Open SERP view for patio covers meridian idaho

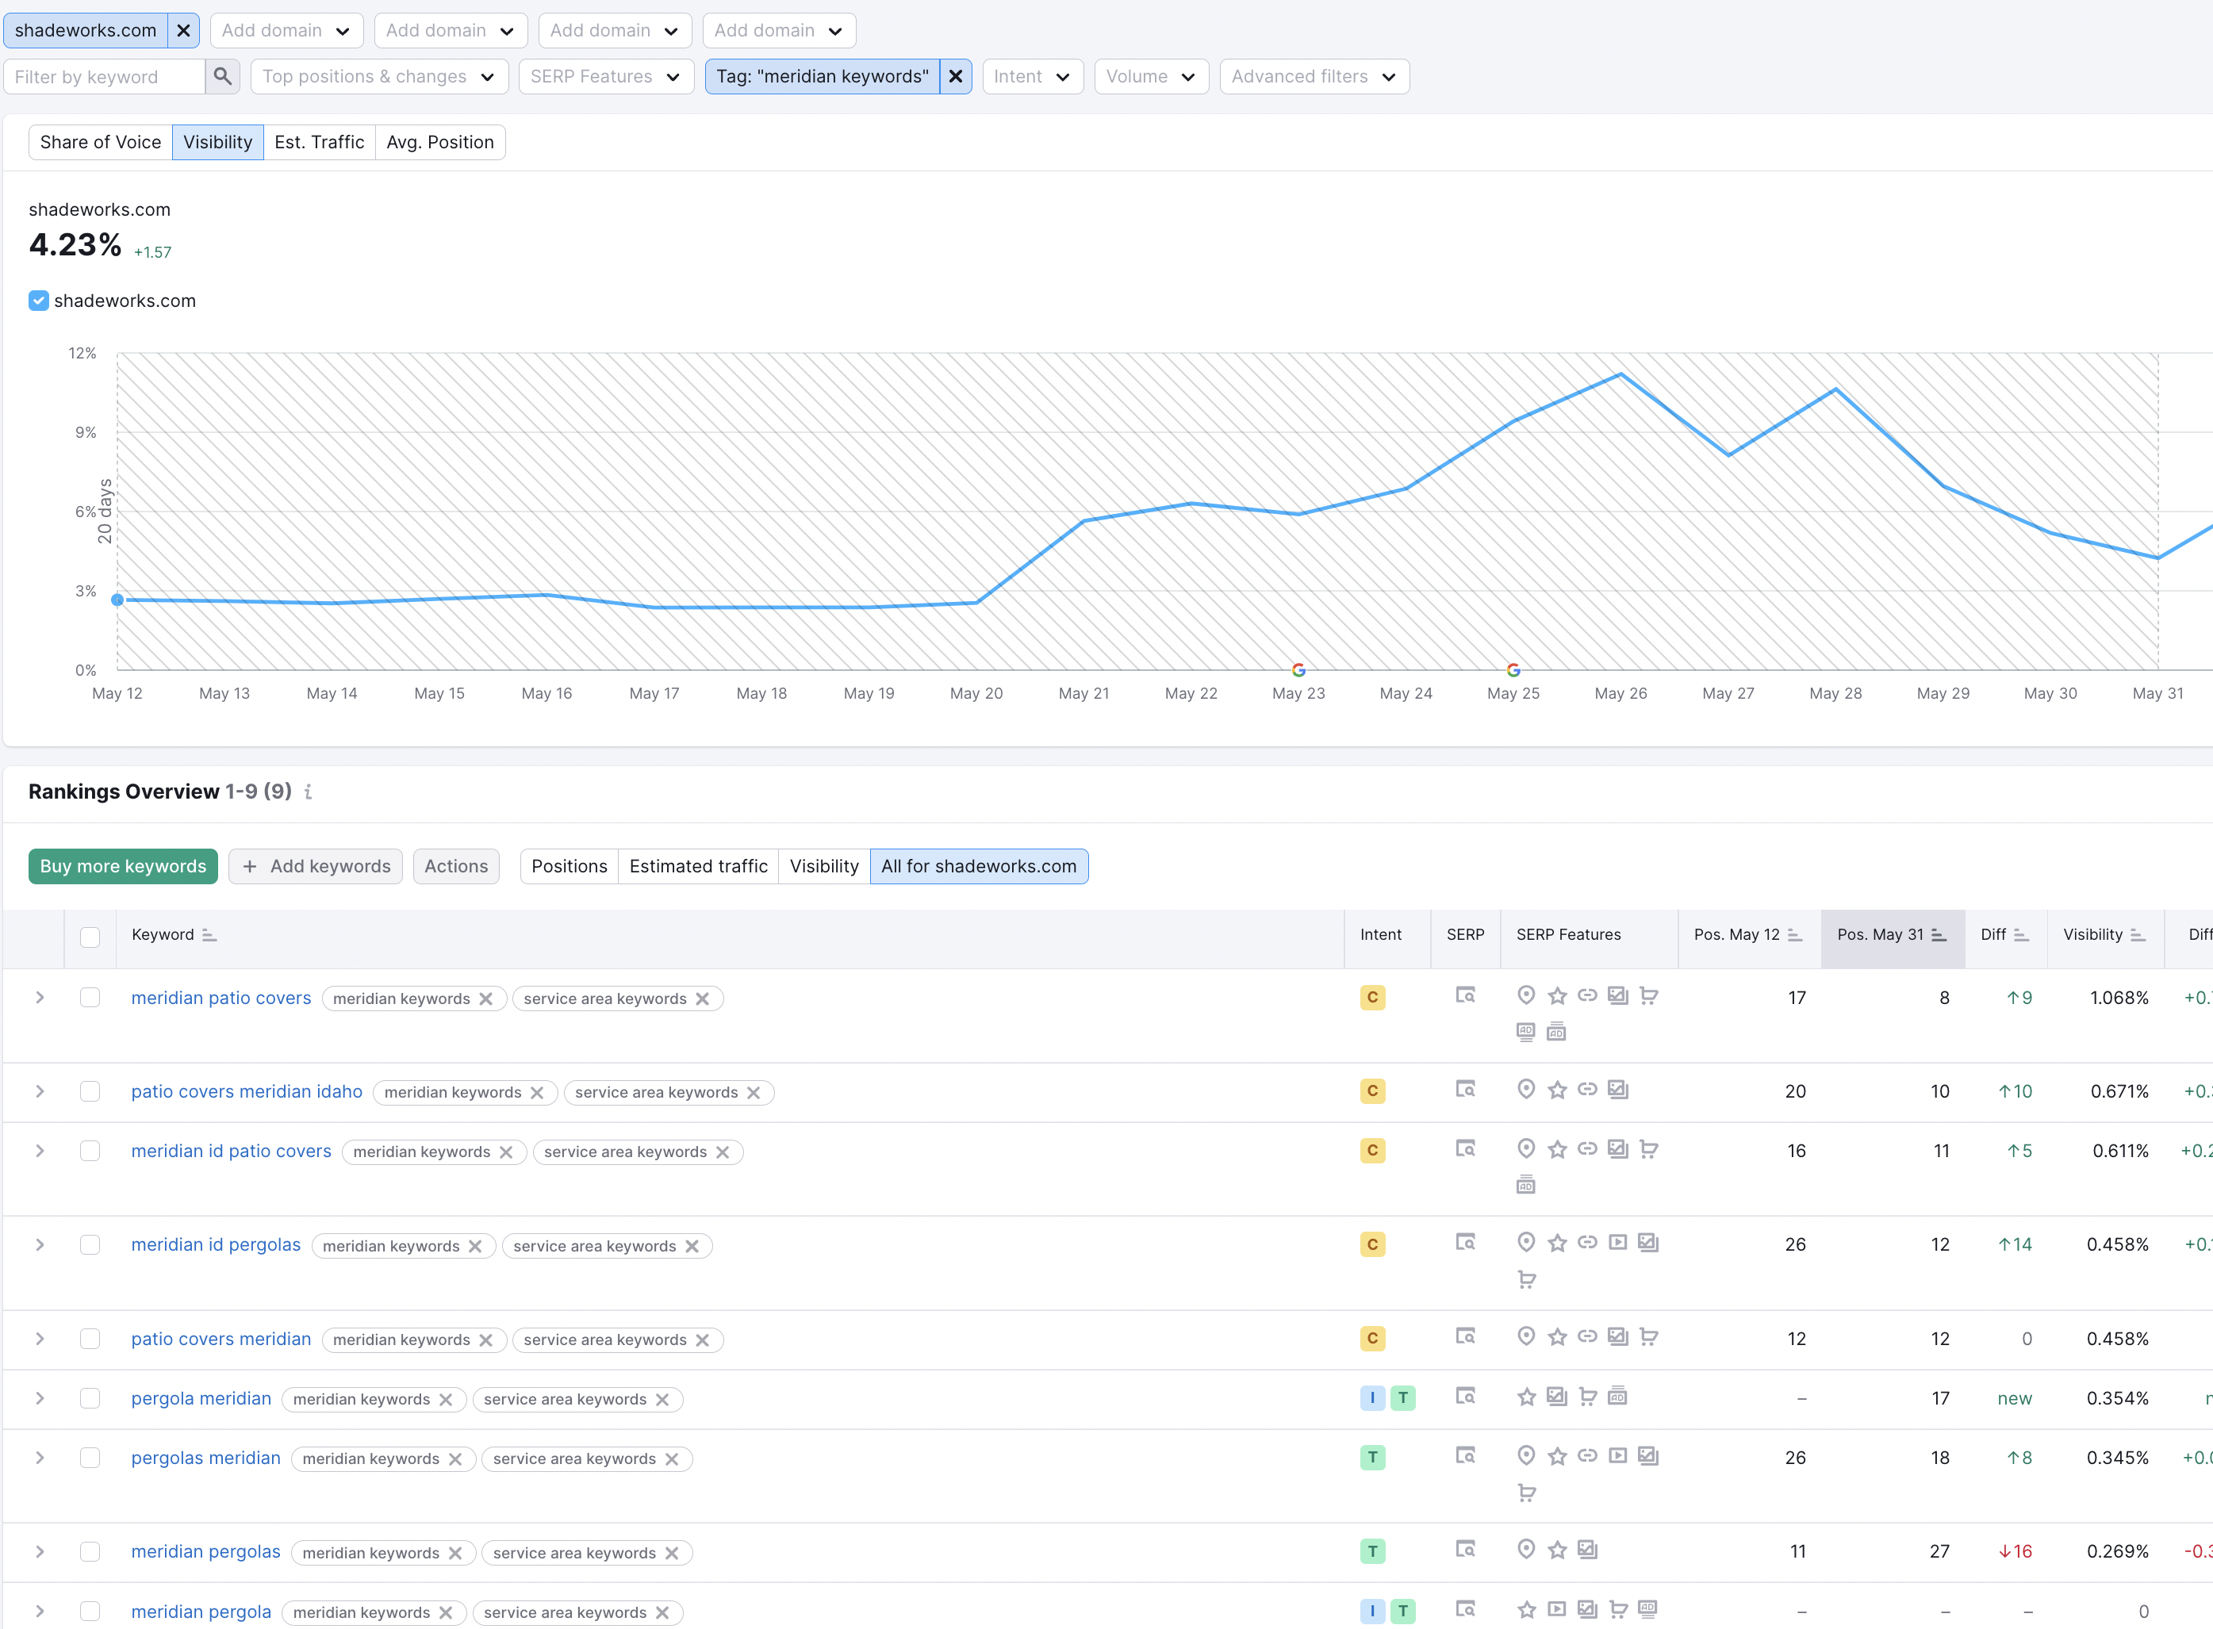1466,1090
